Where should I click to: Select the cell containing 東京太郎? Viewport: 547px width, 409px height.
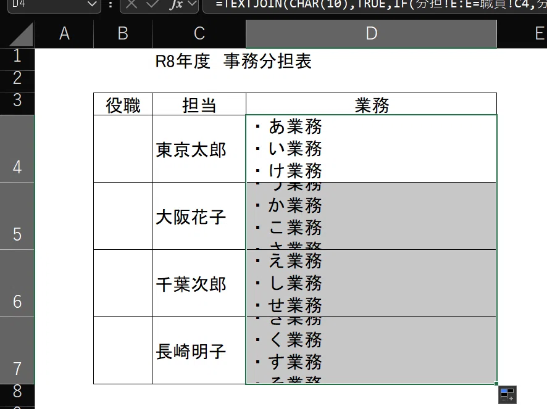click(x=199, y=149)
